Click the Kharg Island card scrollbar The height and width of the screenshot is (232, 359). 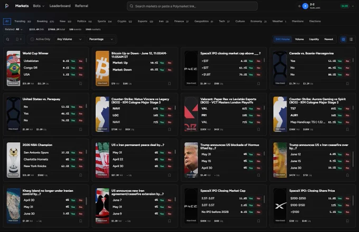click(x=86, y=201)
